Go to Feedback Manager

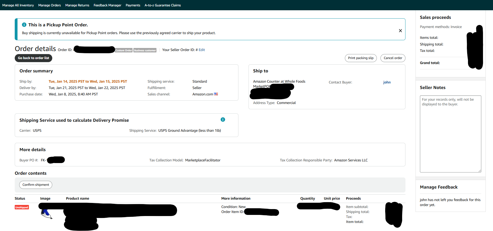(108, 5)
